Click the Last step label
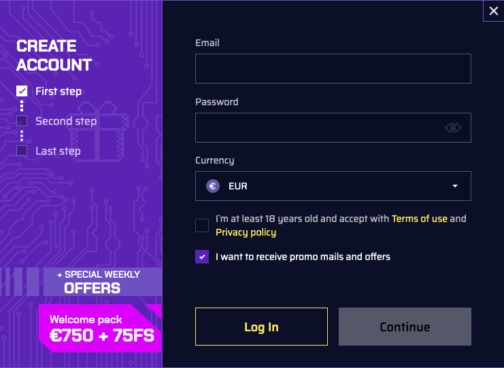This screenshot has height=368, width=504. coord(58,151)
